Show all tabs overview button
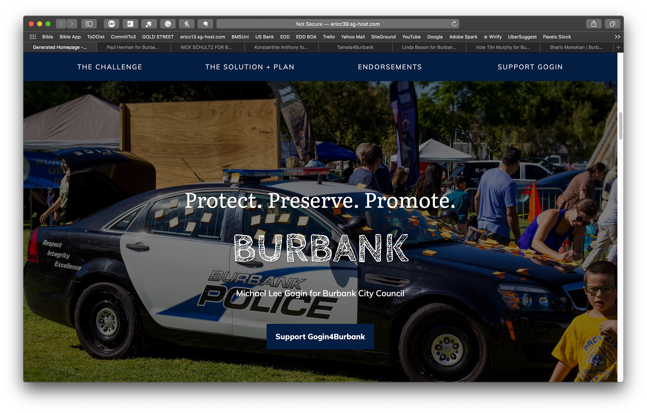647x413 pixels. click(612, 24)
